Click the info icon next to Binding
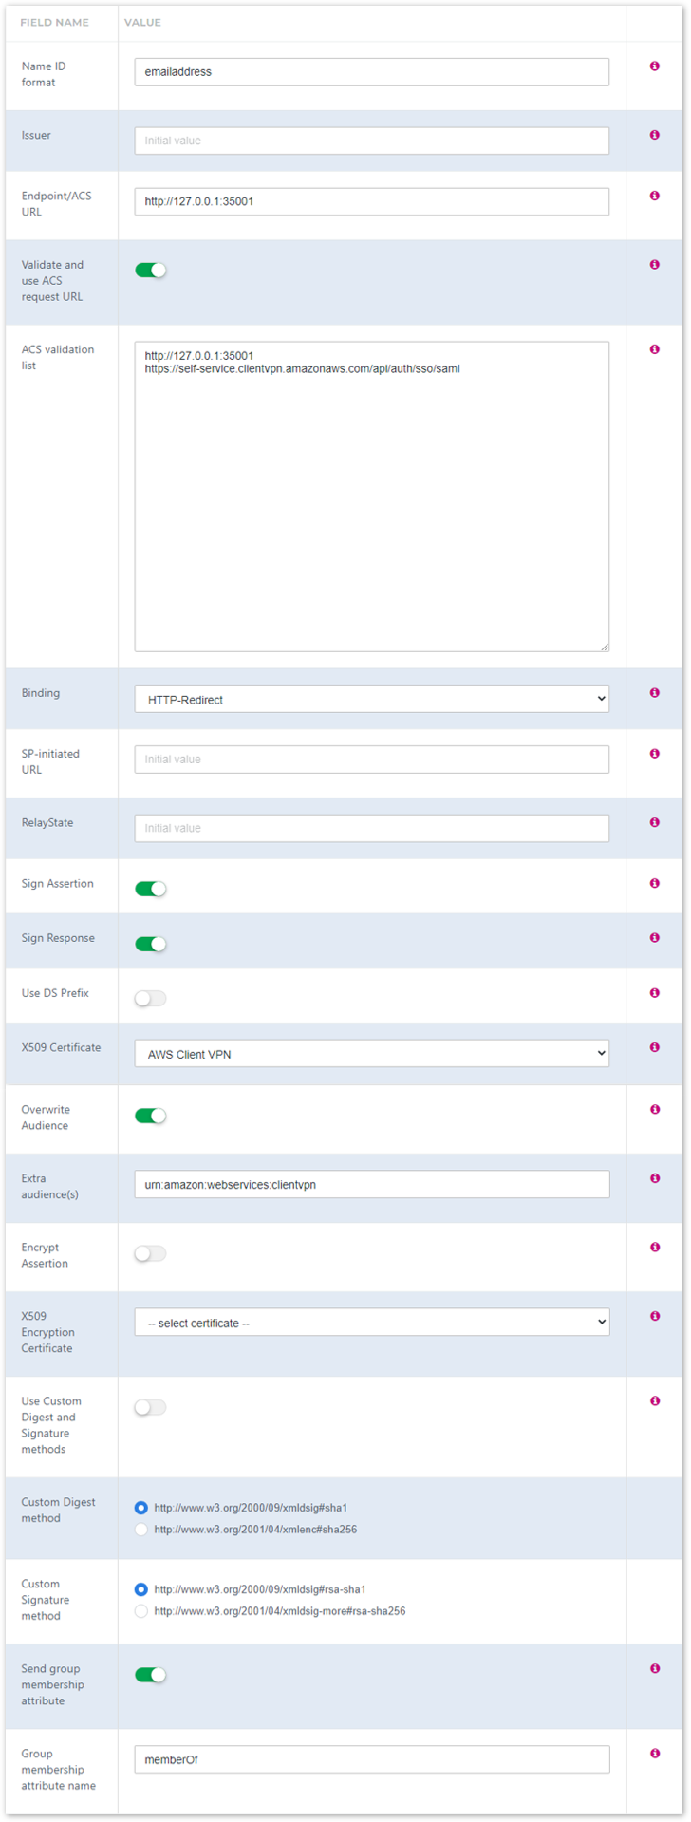 tap(654, 693)
